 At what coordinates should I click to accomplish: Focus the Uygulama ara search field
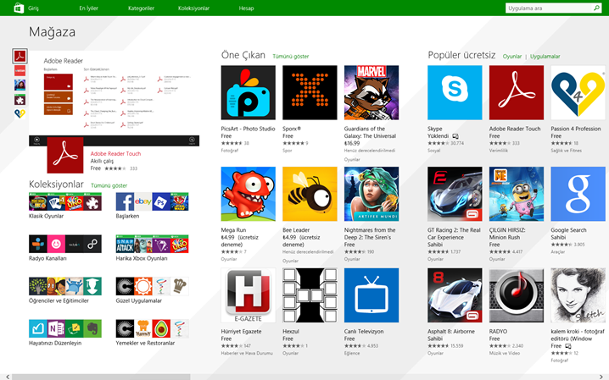tap(549, 8)
